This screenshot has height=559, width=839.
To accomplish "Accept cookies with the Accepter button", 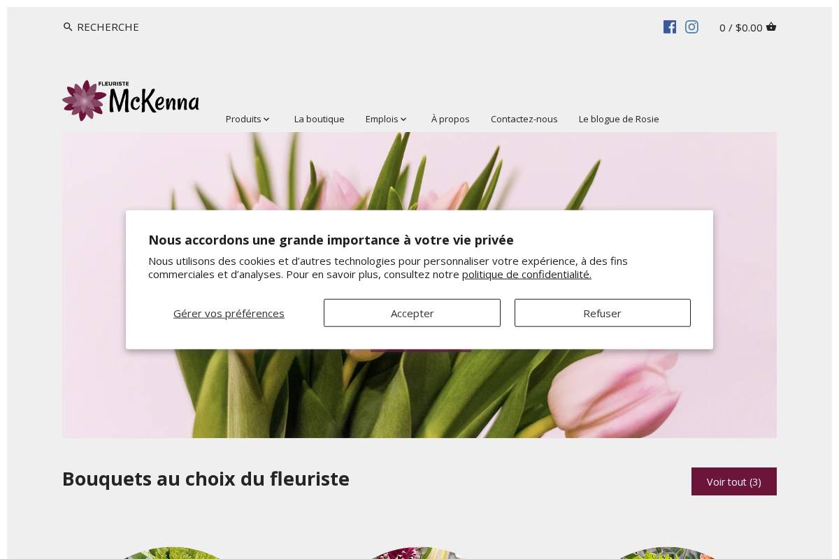I will point(412,313).
